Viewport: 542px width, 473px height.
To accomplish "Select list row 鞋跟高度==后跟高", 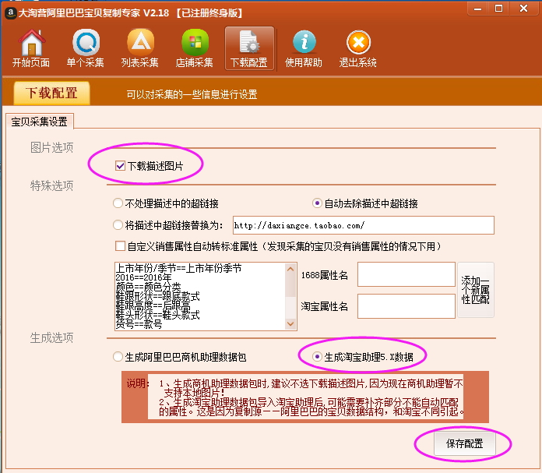I will pyautogui.click(x=153, y=305).
